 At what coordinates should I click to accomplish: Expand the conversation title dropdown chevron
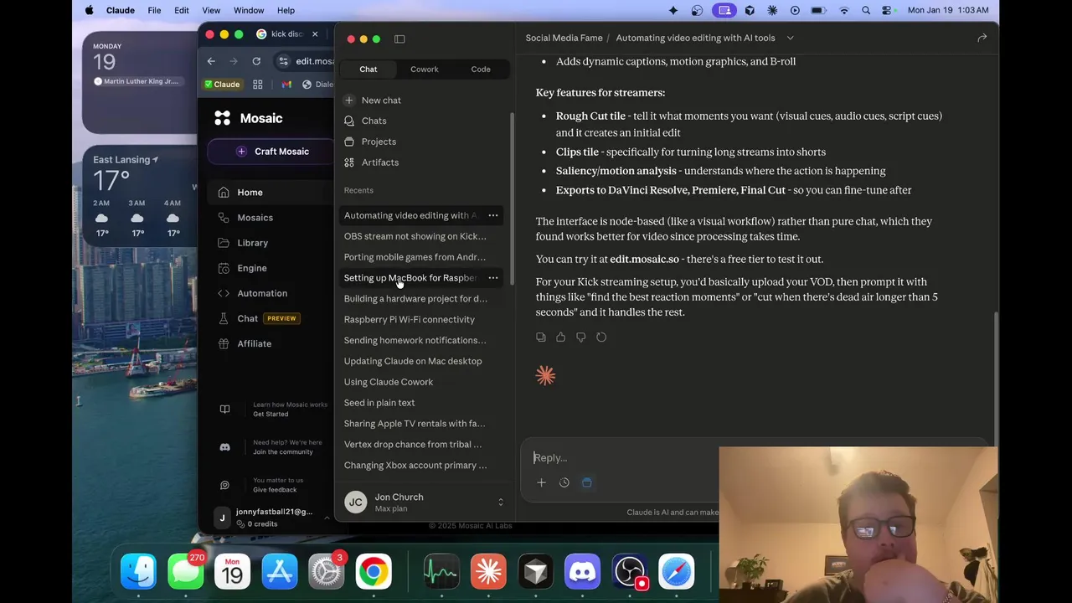790,38
